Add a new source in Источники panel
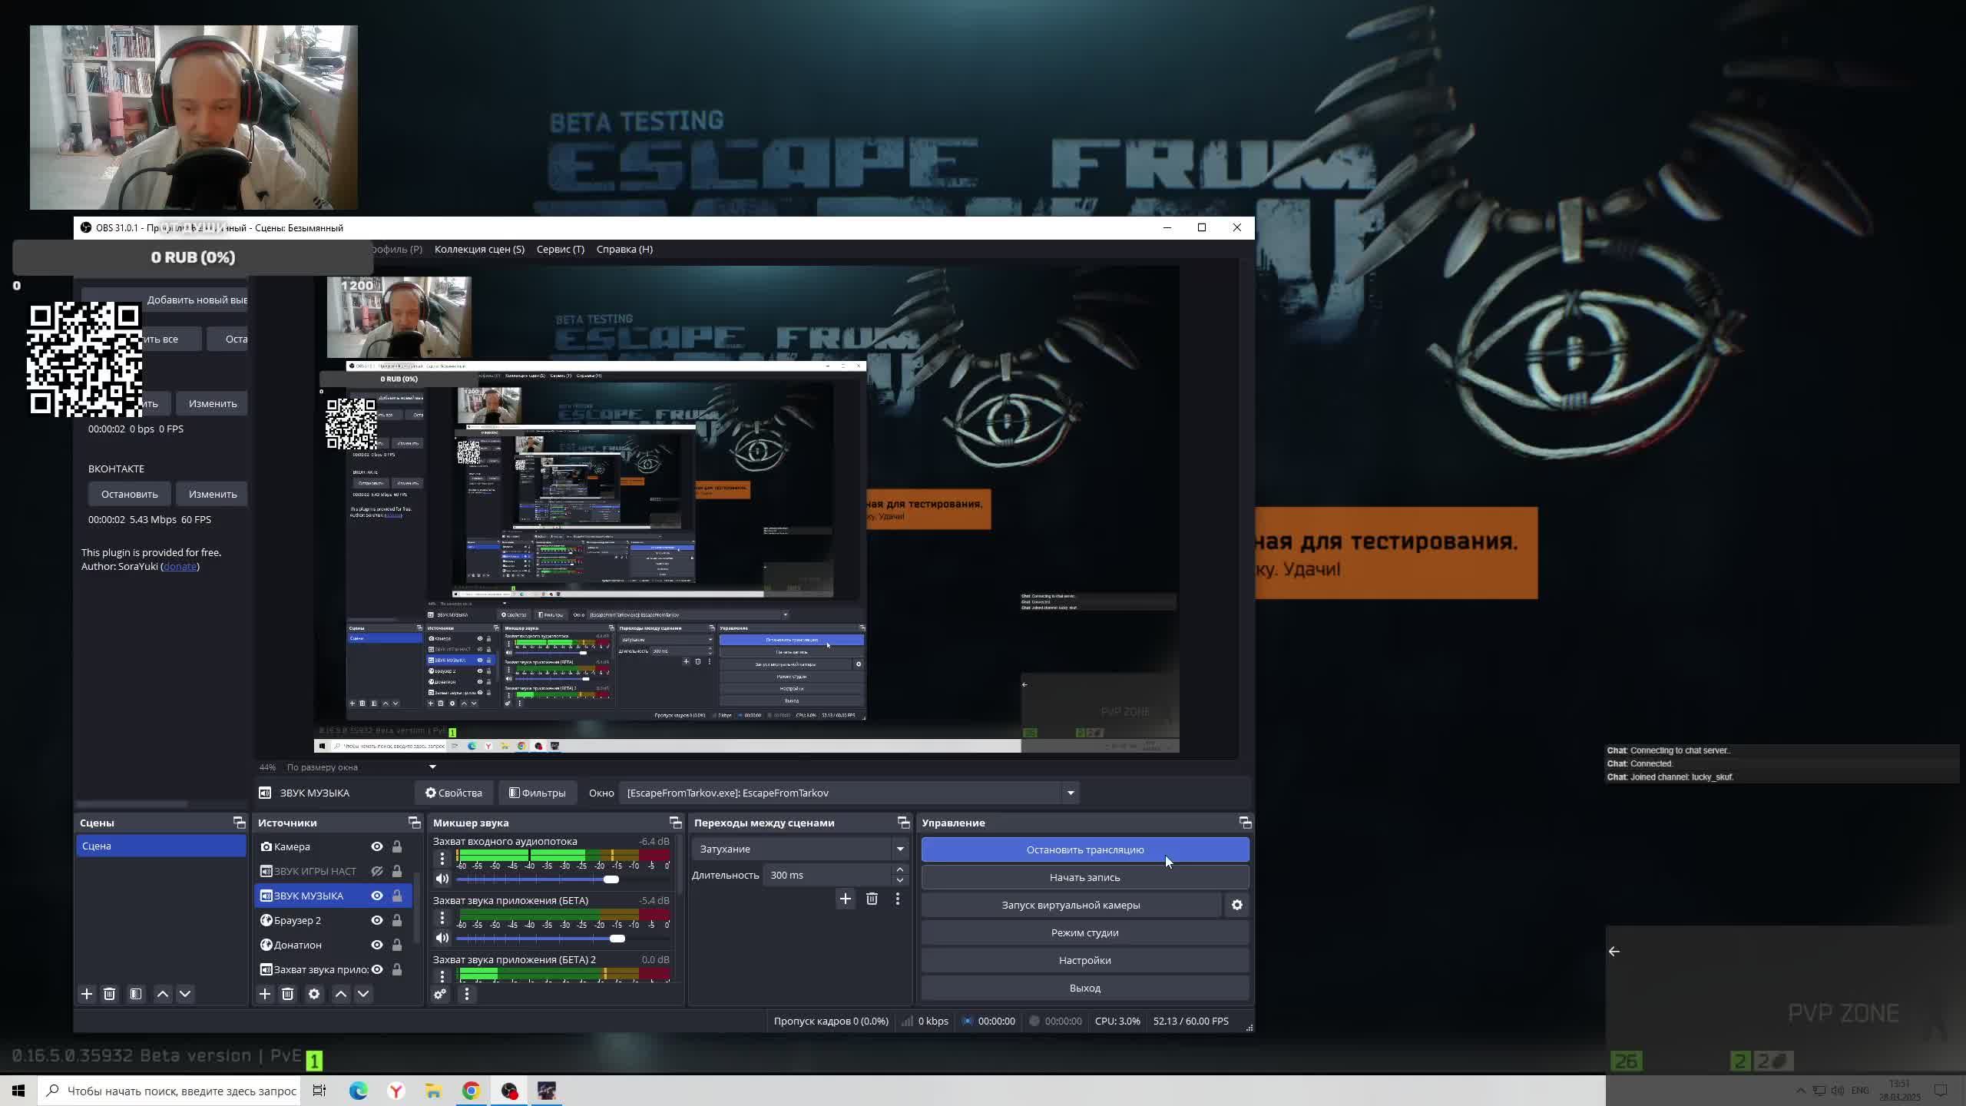Screen dimensions: 1966x1106 point(265,994)
